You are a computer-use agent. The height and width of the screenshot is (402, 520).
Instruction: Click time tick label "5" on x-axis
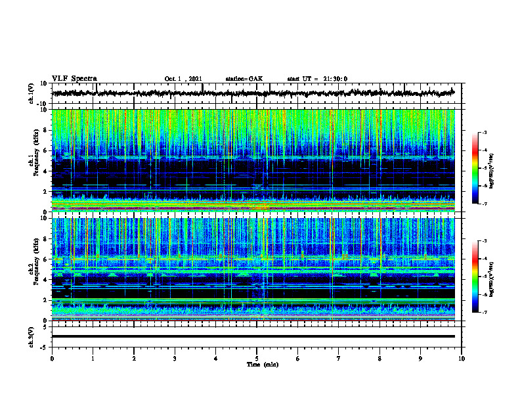click(257, 359)
